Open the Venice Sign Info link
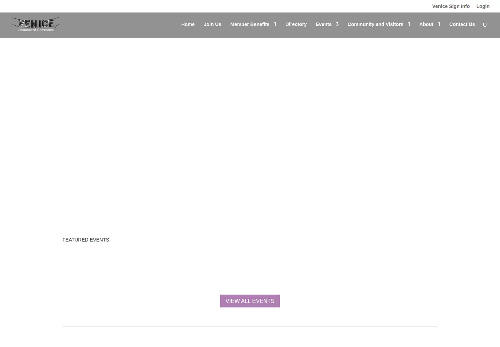500x347 pixels. point(451,6)
